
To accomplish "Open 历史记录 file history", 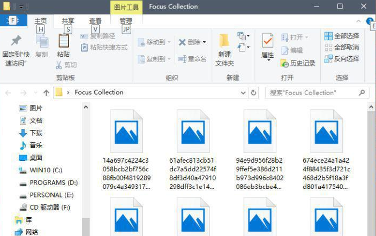I will point(298,63).
